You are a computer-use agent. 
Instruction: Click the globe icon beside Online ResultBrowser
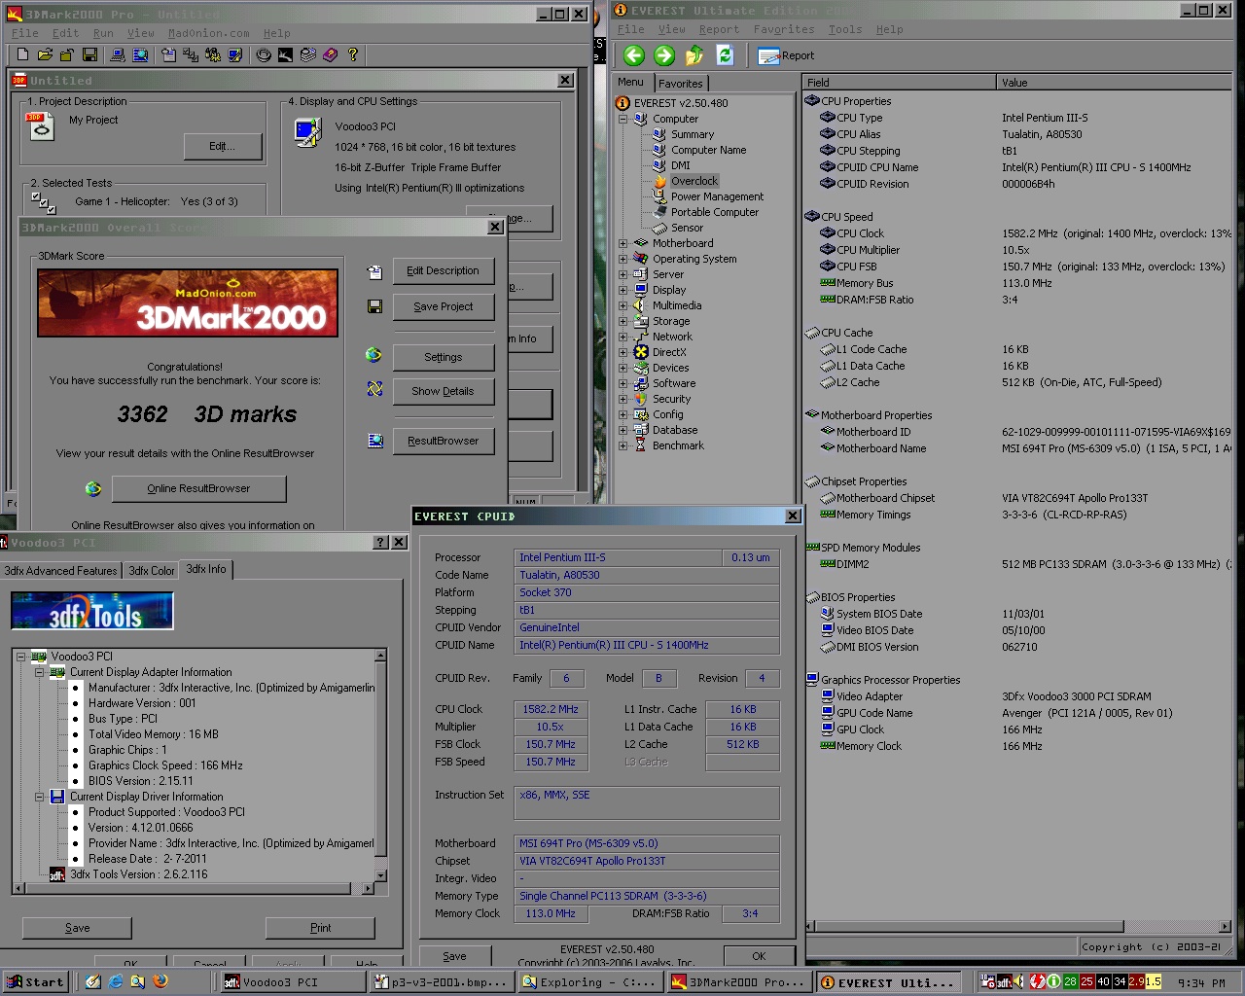[93, 488]
